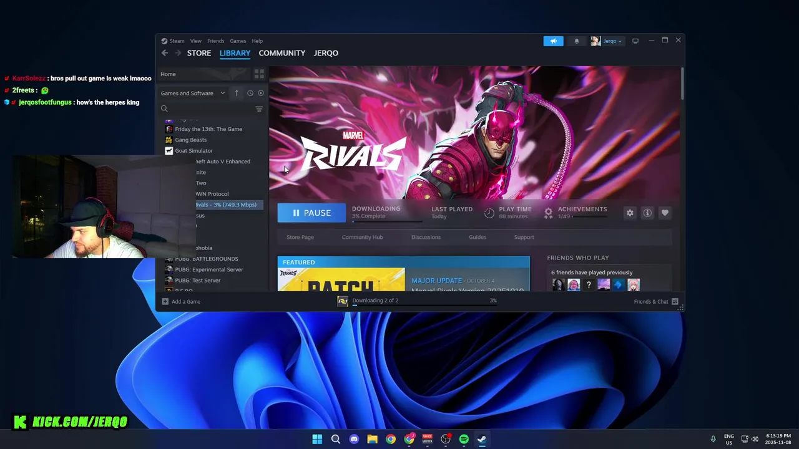This screenshot has width=799, height=449.
Task: Click Add a Game
Action: point(181,302)
